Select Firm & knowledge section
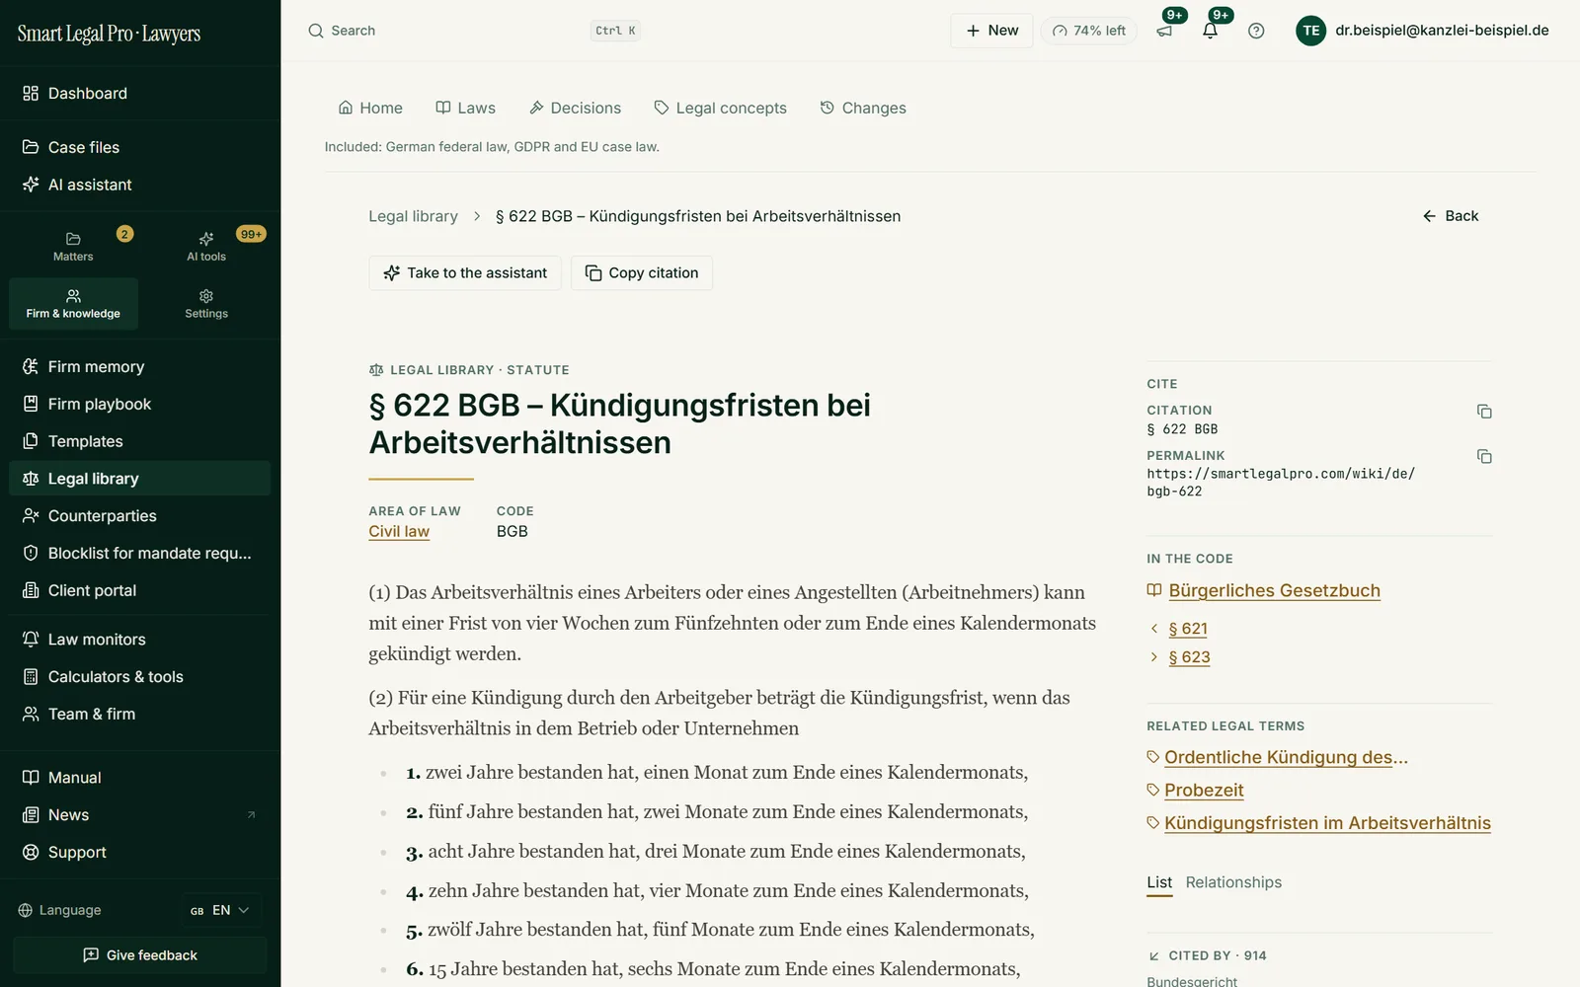The image size is (1580, 987). (73, 303)
